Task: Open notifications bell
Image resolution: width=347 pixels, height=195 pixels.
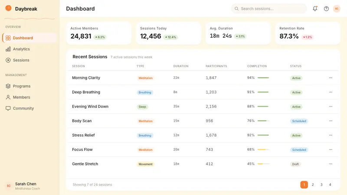Action: point(315,9)
